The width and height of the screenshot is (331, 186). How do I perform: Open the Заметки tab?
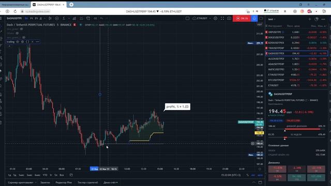click(45, 182)
